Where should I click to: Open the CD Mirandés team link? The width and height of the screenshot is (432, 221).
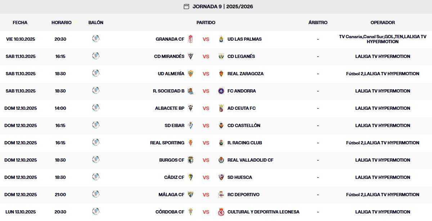click(169, 56)
